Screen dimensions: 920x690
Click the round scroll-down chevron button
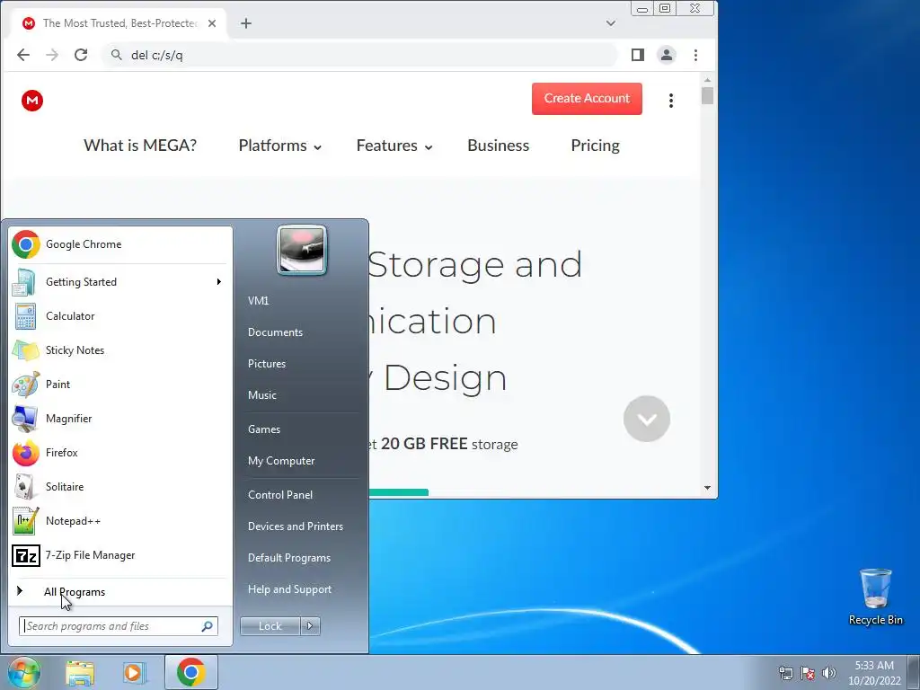click(647, 419)
